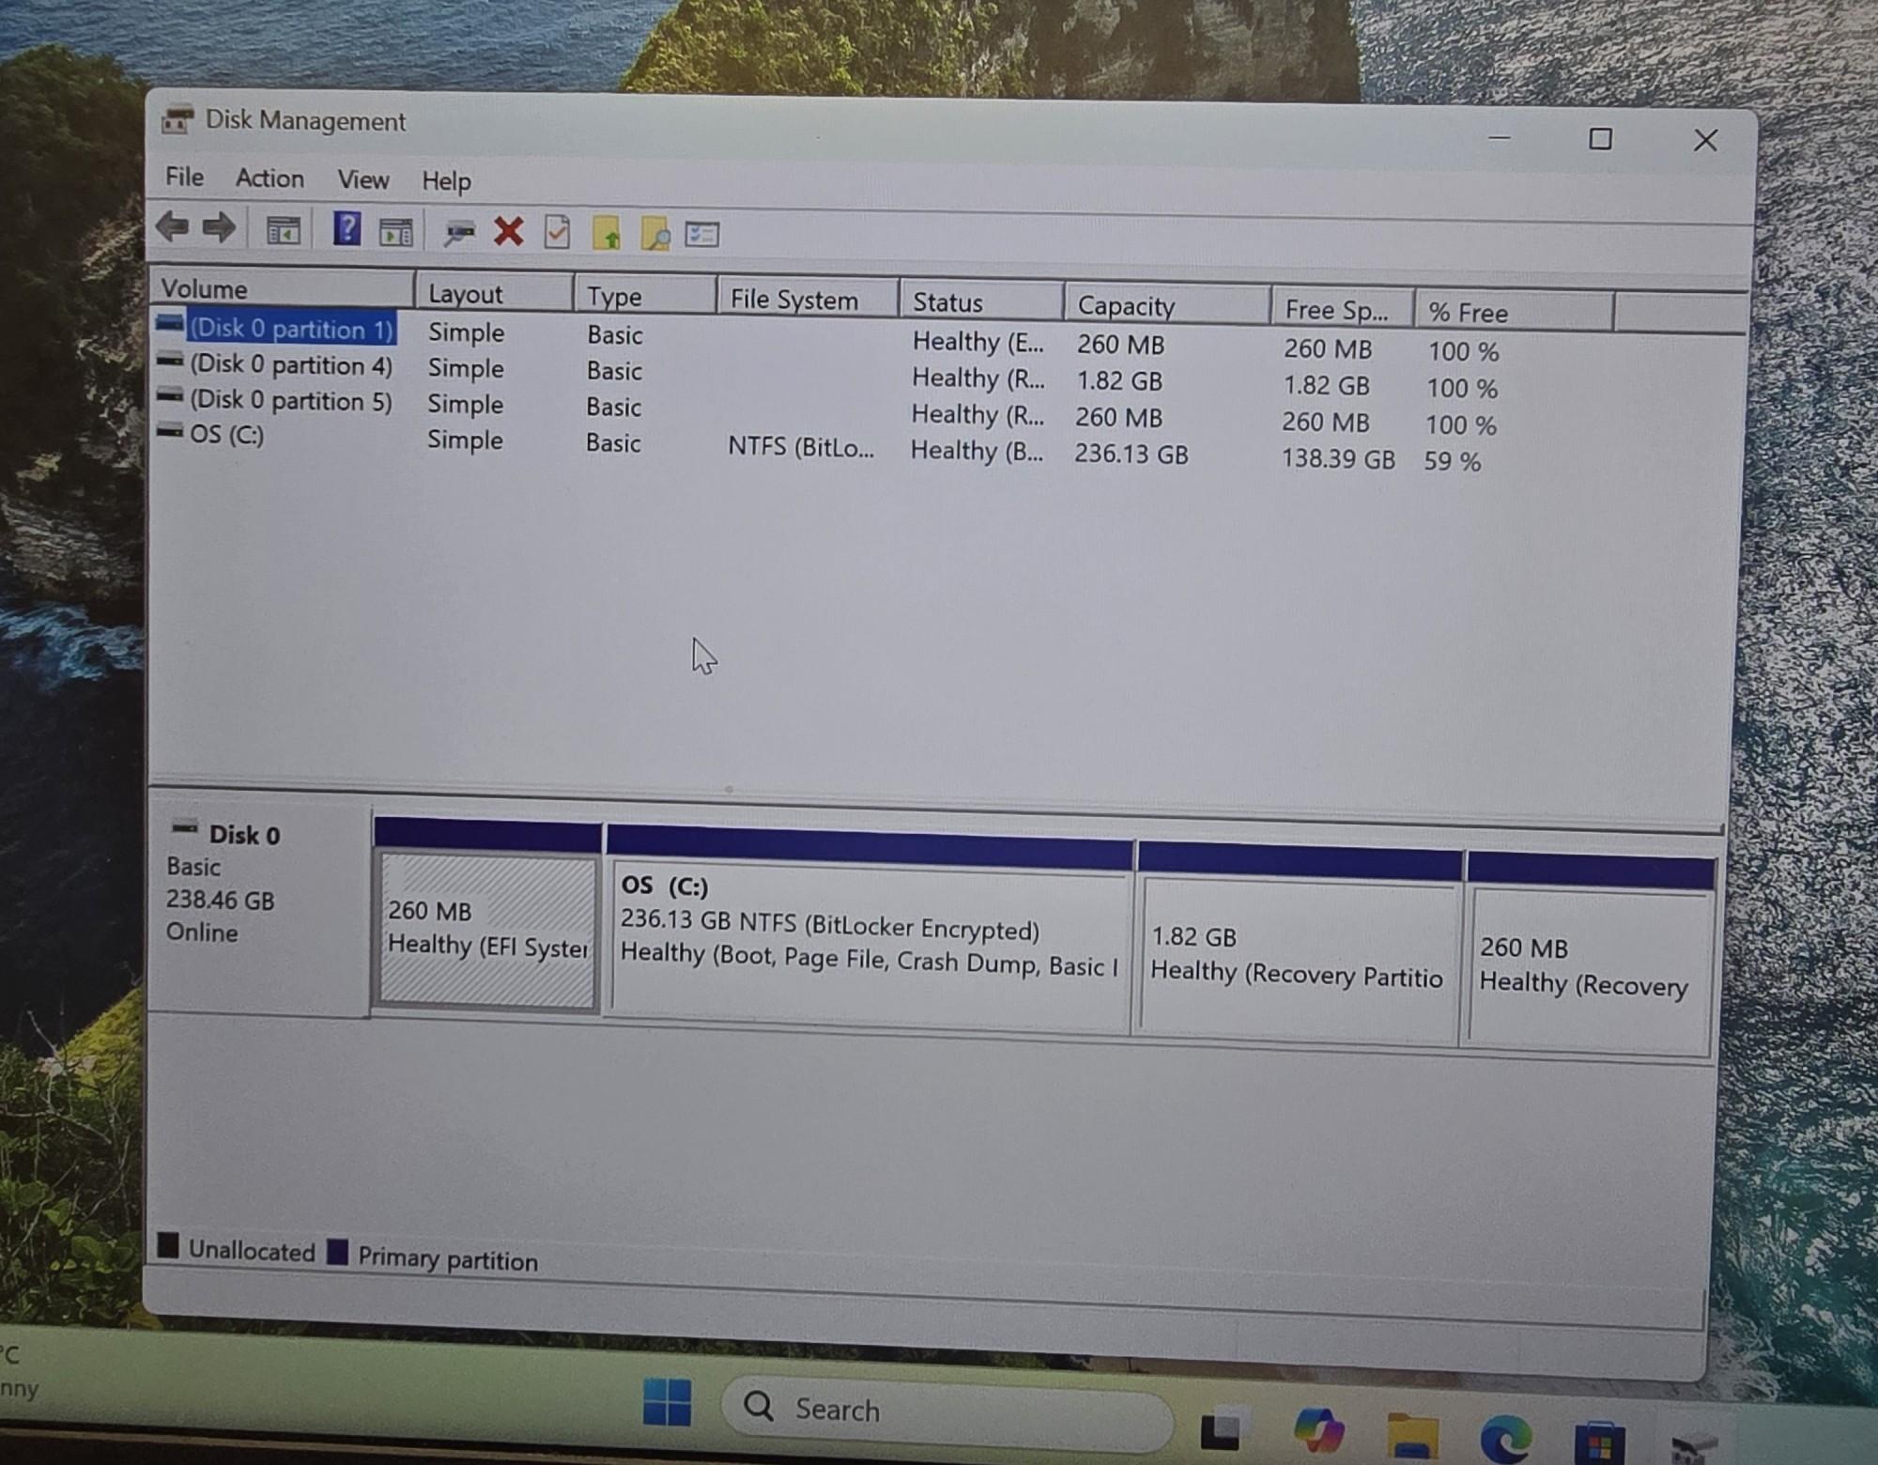Open the File menu

pyautogui.click(x=184, y=177)
